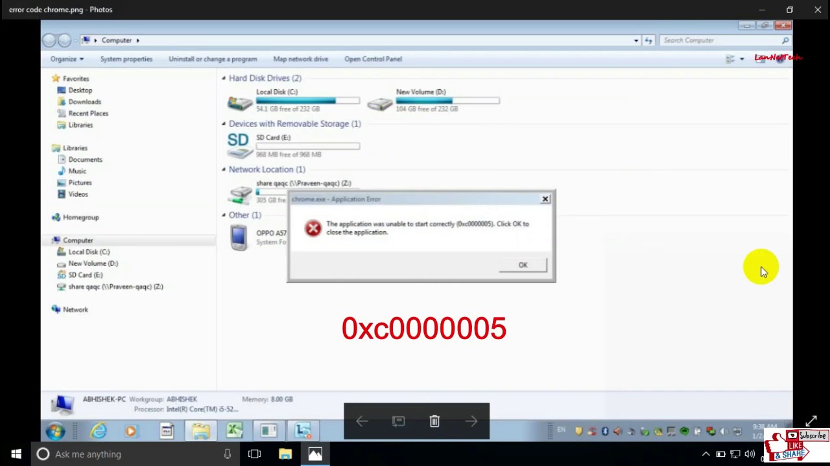The height and width of the screenshot is (466, 830).
Task: Click OK in the chrome.exe error dialog
Action: pos(523,265)
